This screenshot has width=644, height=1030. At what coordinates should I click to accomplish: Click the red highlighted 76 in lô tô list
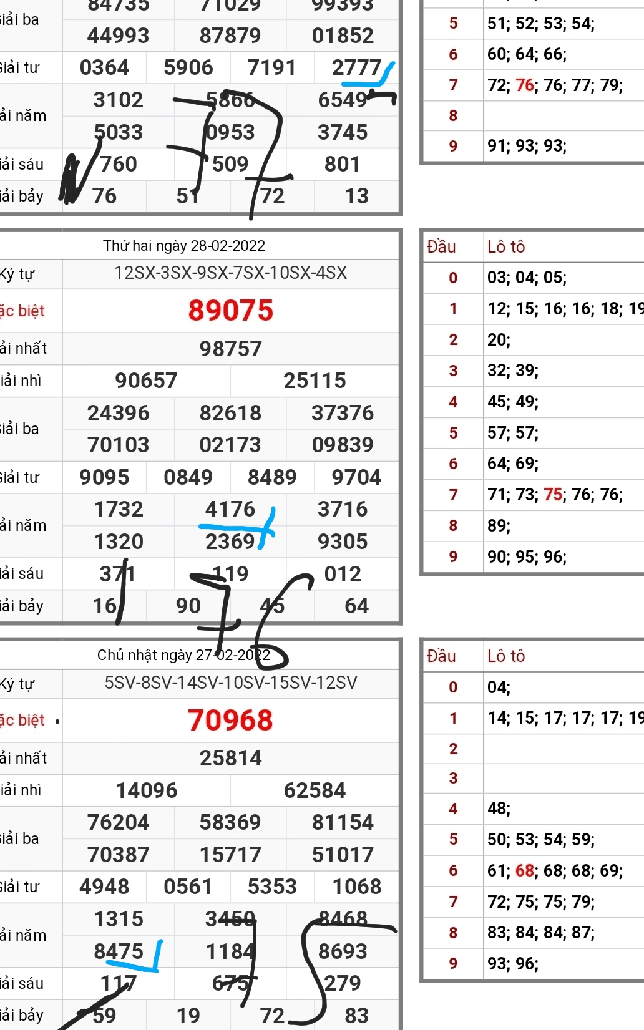[x=525, y=85]
